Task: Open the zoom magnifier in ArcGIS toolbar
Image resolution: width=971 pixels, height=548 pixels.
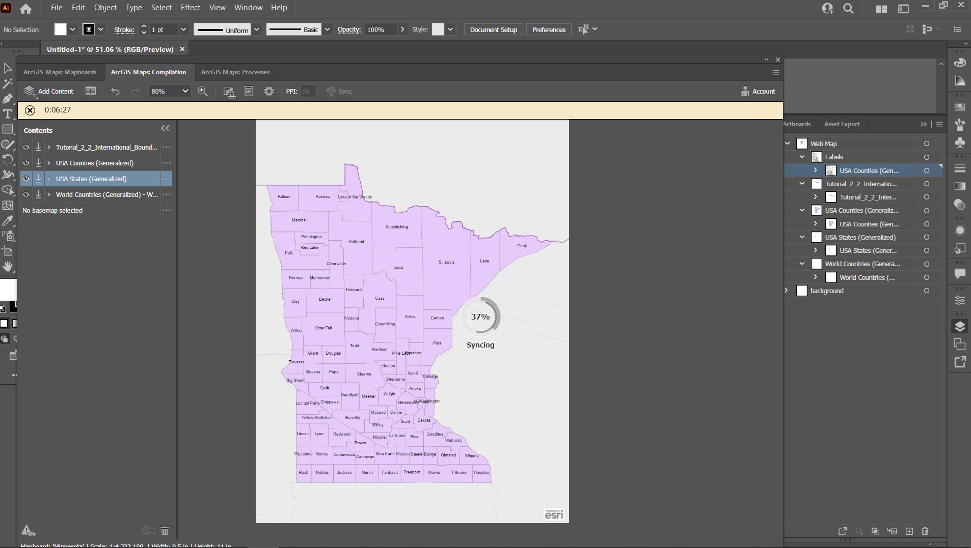Action: (203, 91)
